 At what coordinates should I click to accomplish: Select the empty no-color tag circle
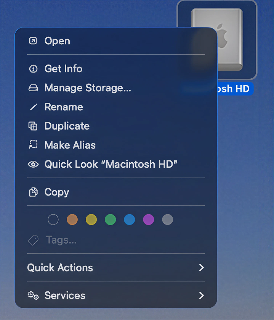(x=53, y=220)
